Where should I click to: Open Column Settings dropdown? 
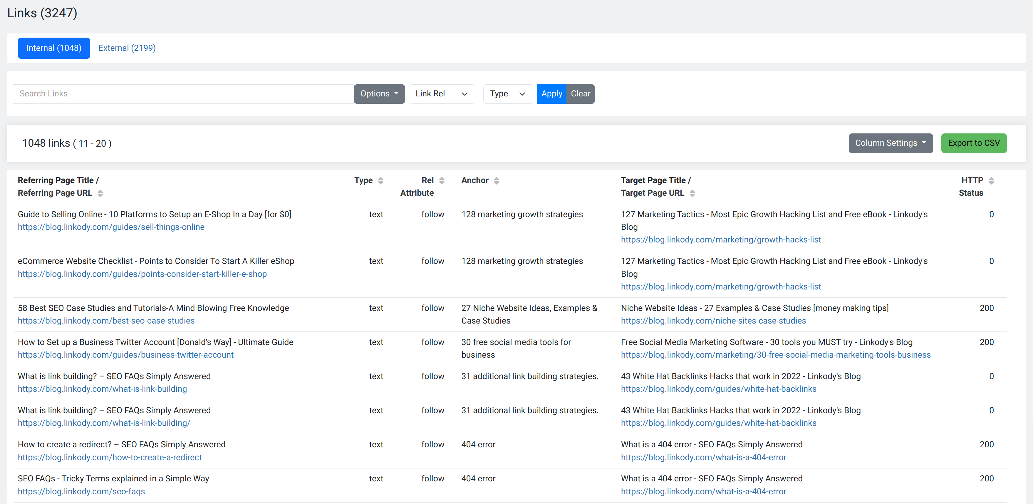(x=890, y=143)
